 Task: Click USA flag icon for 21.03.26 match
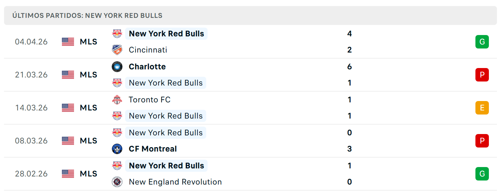(x=68, y=75)
